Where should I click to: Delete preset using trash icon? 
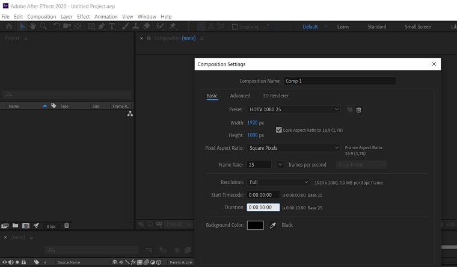click(359, 109)
